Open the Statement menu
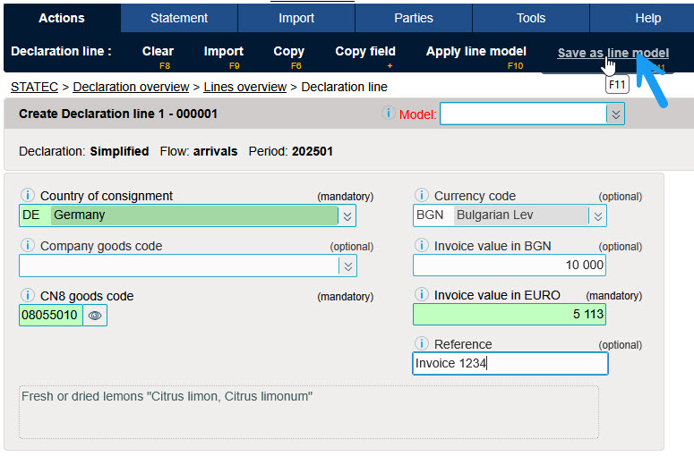The height and width of the screenshot is (456, 694). [x=179, y=18]
